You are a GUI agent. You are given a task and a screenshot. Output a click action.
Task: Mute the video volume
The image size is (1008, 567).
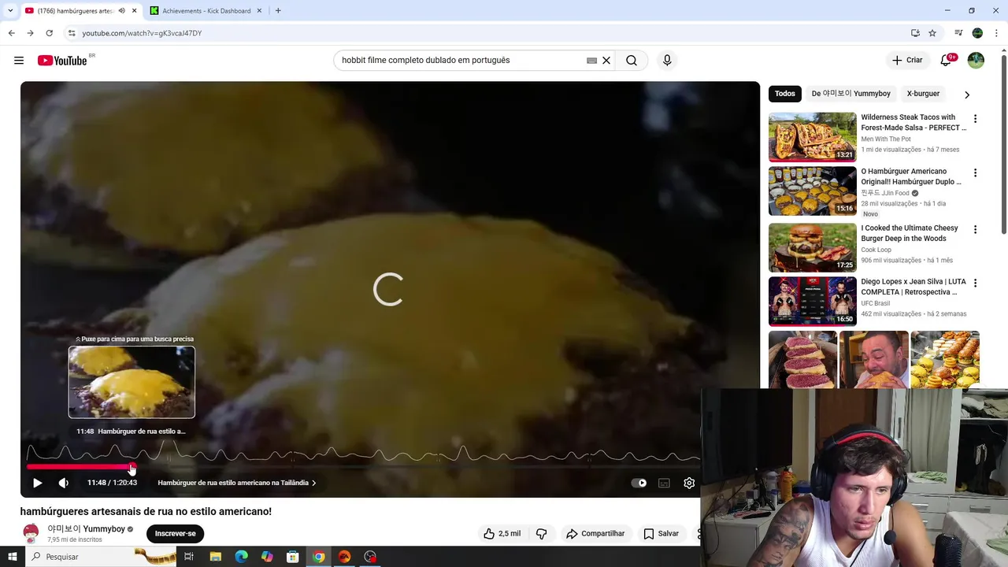click(x=64, y=483)
